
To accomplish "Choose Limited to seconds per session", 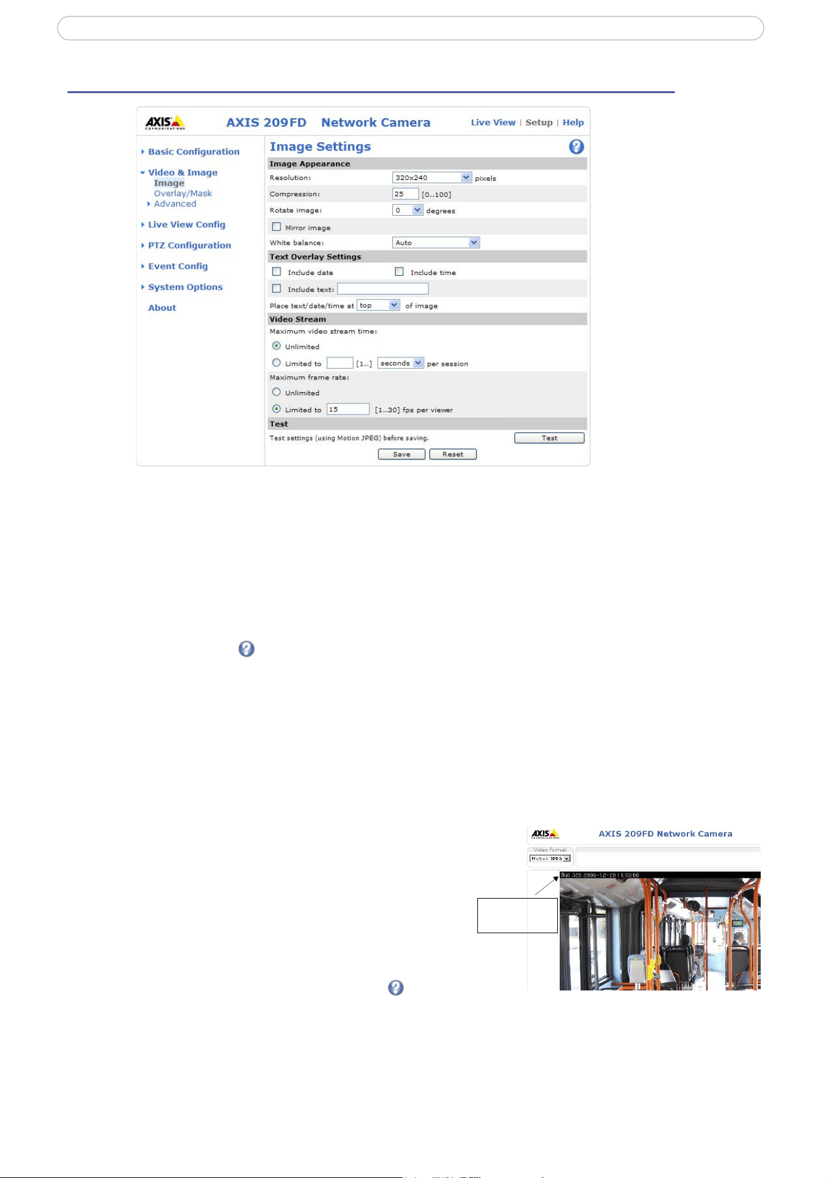I will pos(276,362).
